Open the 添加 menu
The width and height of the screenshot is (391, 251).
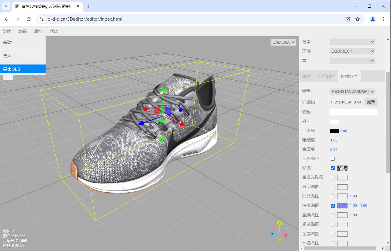tap(38, 31)
